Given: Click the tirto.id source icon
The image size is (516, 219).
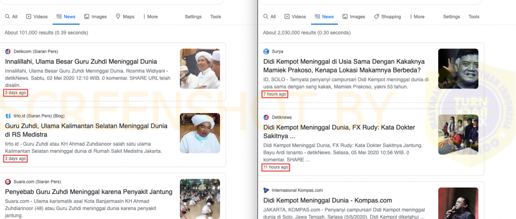Looking at the screenshot, I should (x=8, y=116).
